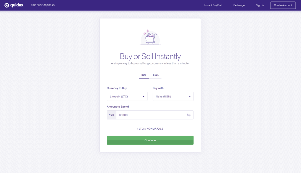Open the Currency to Buy Litecoin dropdown
Viewport: 301px width, 173px height.
tap(127, 97)
